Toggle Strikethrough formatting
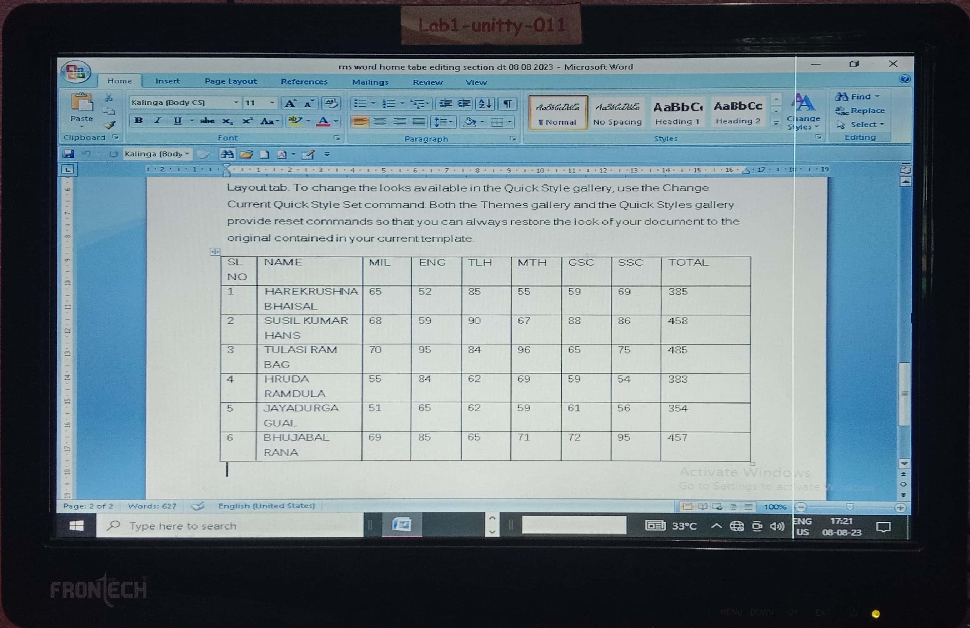Screen dimensions: 970x628 207,121
